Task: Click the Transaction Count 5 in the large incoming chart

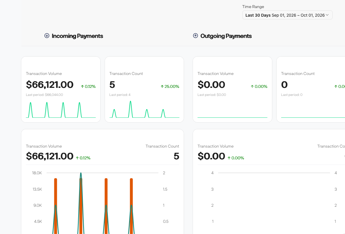Action: tap(176, 156)
